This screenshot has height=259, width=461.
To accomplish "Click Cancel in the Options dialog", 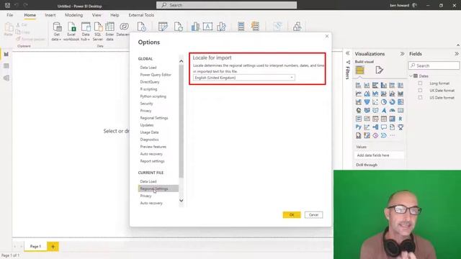I will click(314, 215).
